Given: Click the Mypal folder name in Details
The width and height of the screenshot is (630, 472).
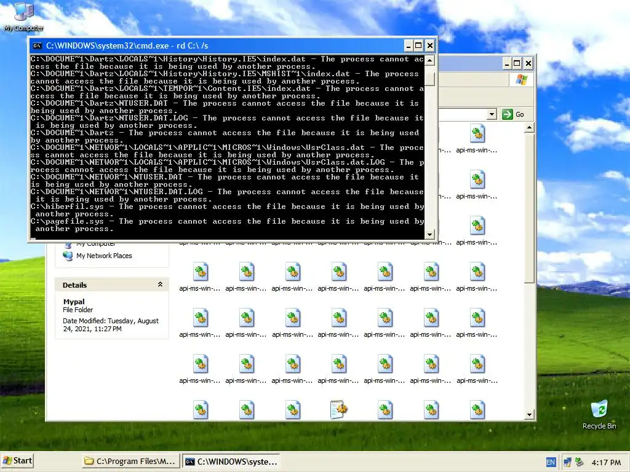Looking at the screenshot, I should click(74, 301).
